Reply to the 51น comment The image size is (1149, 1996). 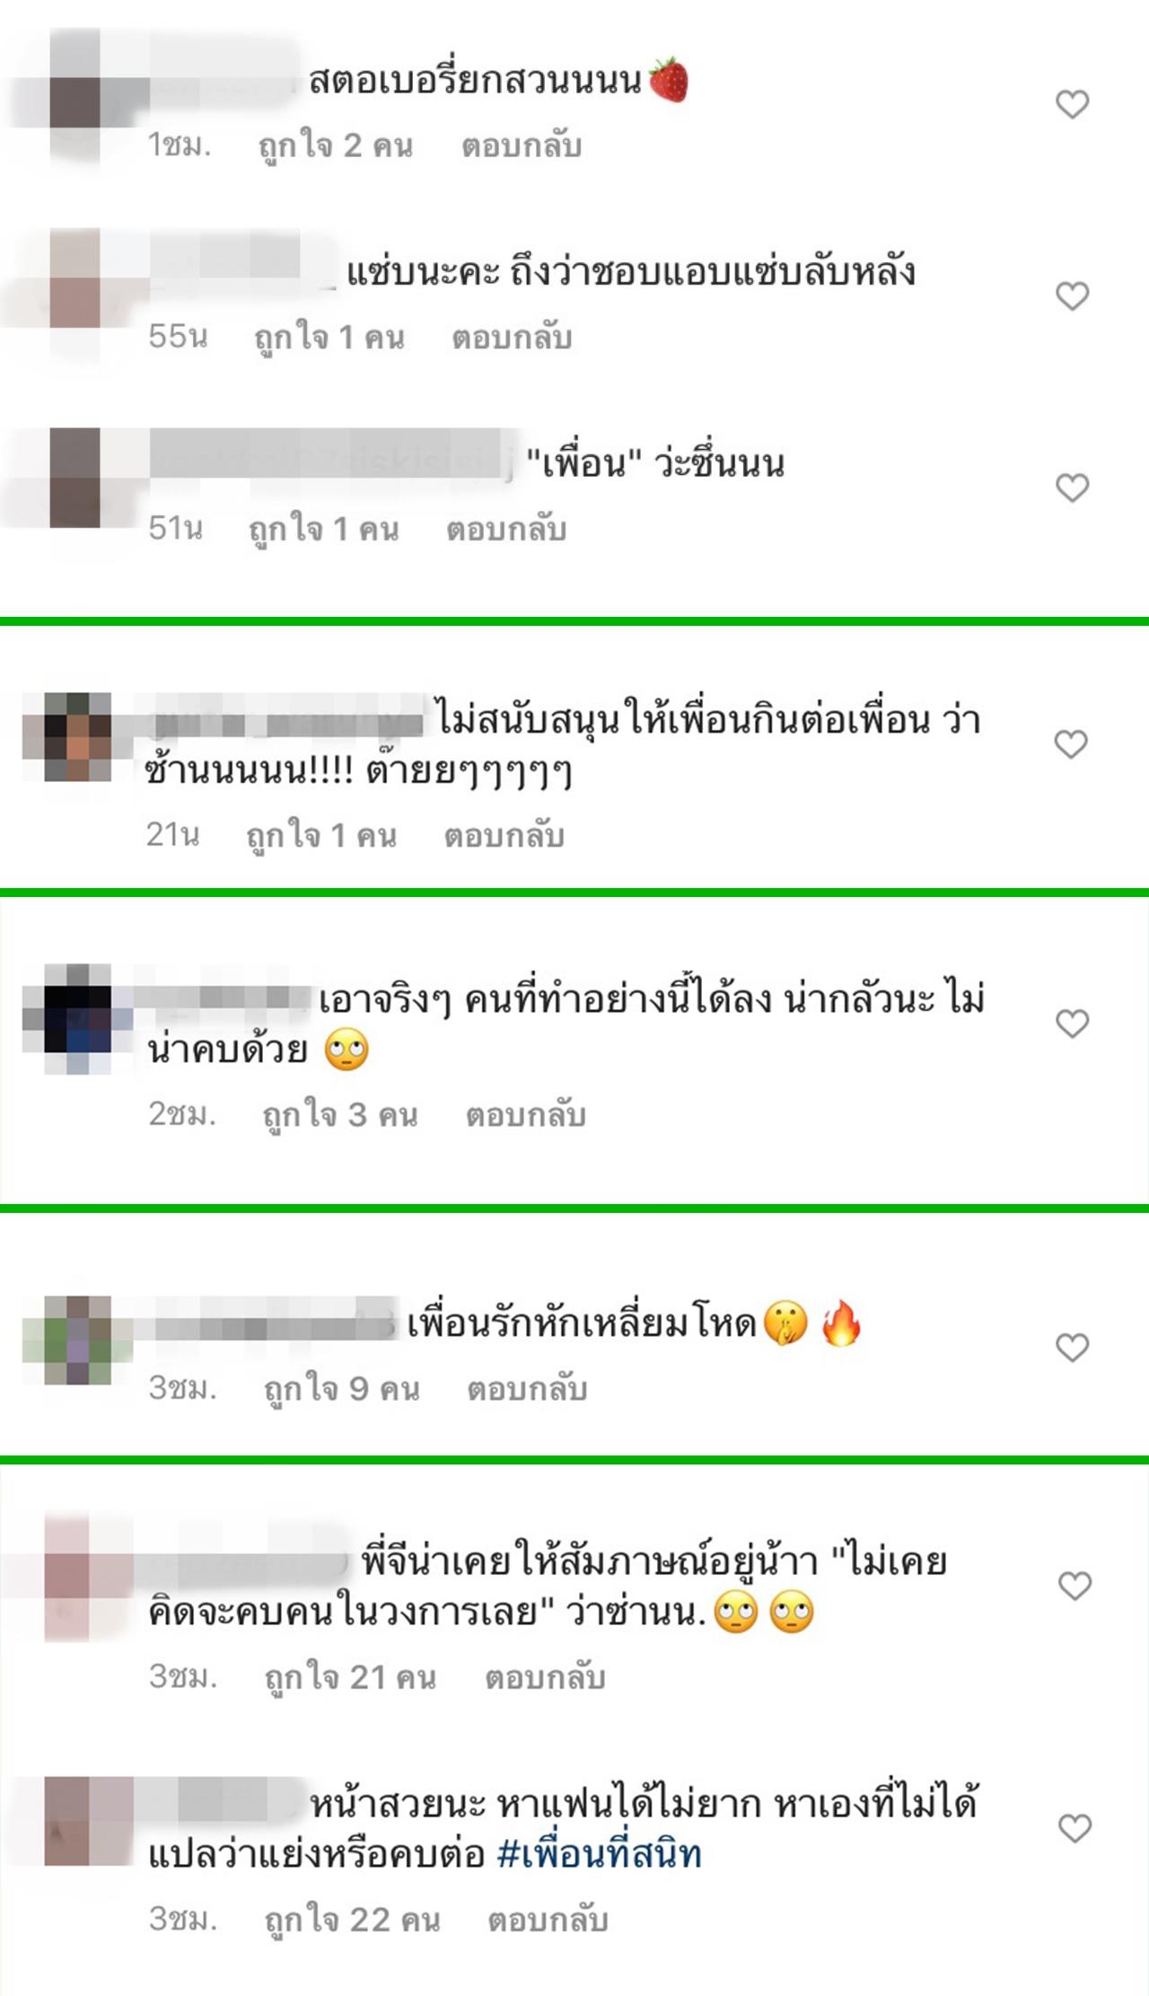click(x=506, y=530)
